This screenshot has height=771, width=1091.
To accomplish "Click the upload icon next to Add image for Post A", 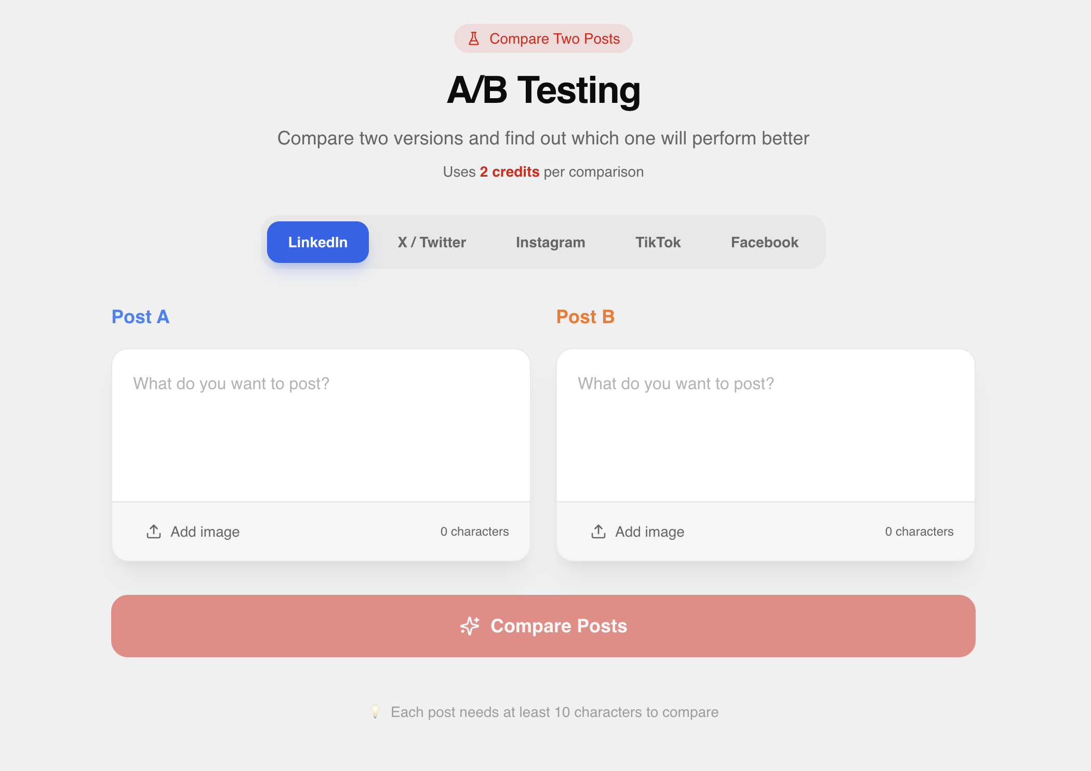I will (x=153, y=531).
